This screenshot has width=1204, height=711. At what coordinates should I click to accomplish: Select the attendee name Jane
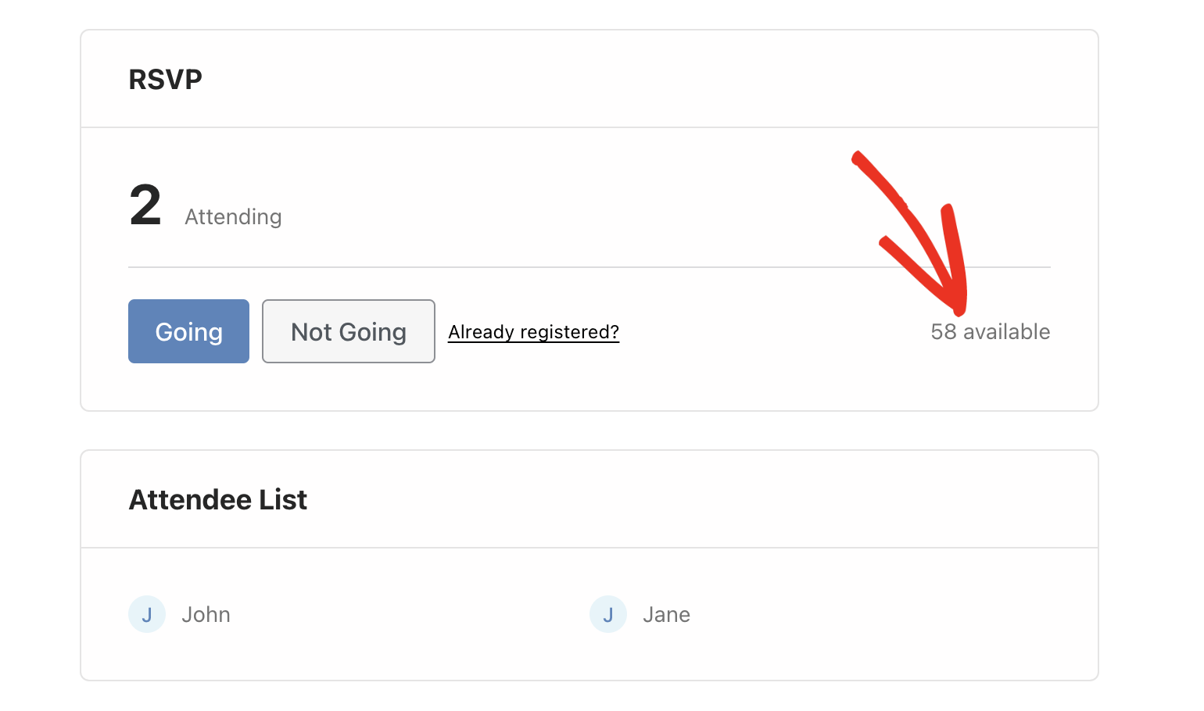click(x=667, y=615)
